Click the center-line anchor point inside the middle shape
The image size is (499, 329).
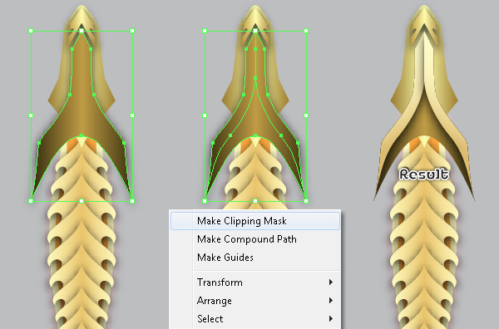pos(255,78)
